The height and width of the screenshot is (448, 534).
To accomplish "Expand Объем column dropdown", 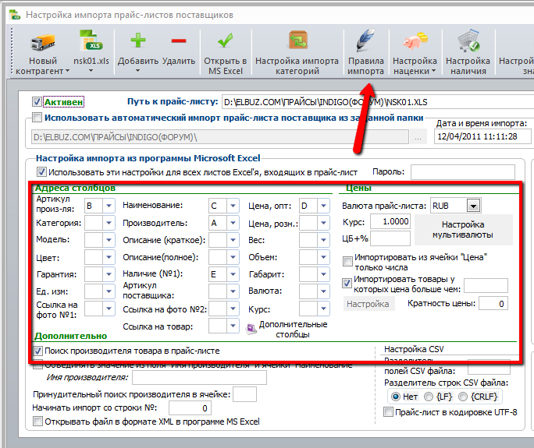I will [323, 257].
